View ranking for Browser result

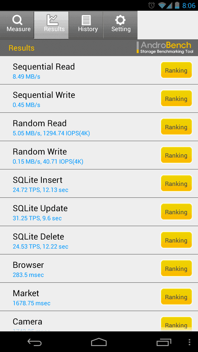coord(176,268)
